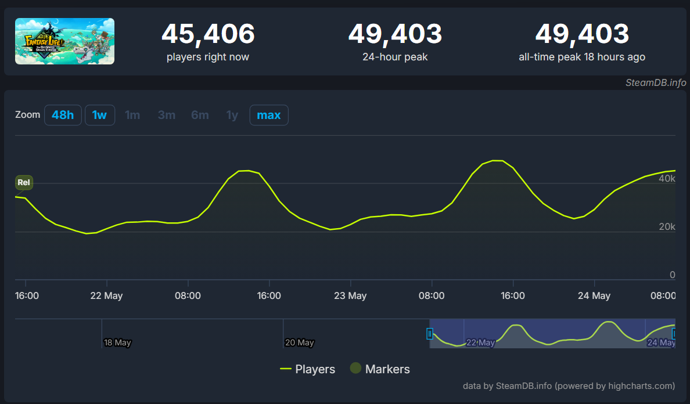Click the 45,406 players right now figure
This screenshot has width=690, height=404.
[x=208, y=34]
